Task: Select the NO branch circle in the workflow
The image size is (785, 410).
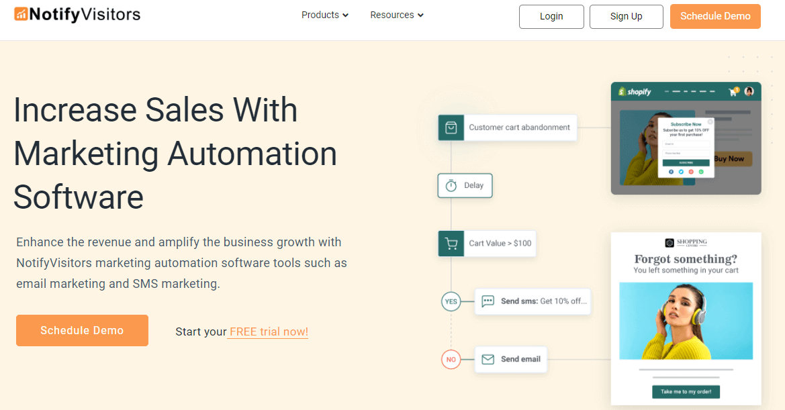Action: 451,360
